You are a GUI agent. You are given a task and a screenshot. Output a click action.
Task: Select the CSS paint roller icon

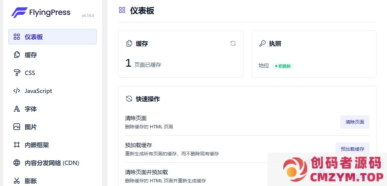pos(17,73)
